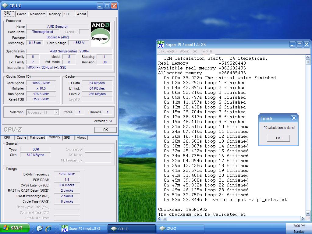Viewport: 312px width, 234px height.
Task: Click CAS# Latency value 2.0 clocks
Action: pos(67,185)
